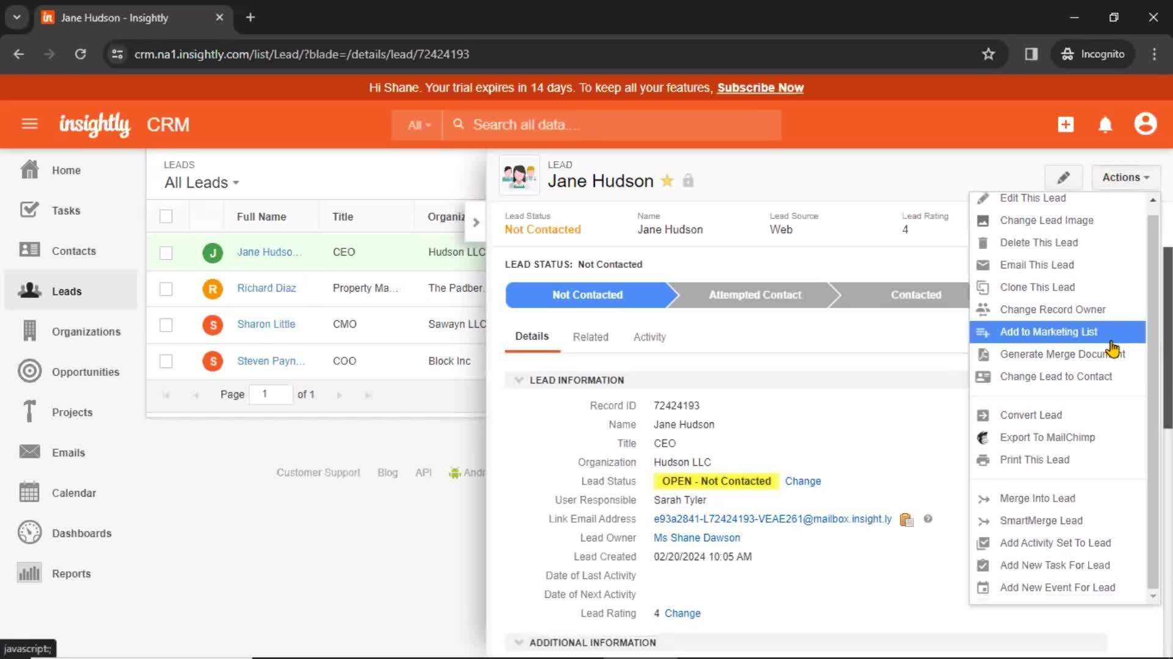Screen dimensions: 1173x659
Task: Open Tasks in the sidebar
Action: pos(70,211)
